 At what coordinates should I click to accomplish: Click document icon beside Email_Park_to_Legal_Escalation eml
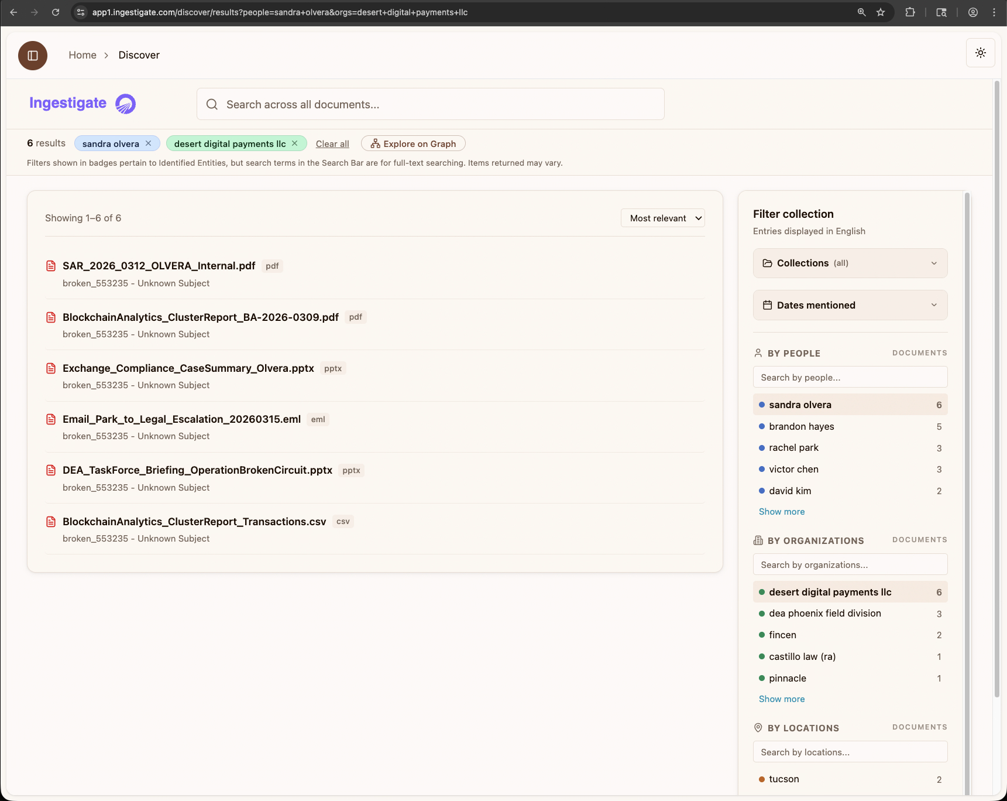[51, 419]
